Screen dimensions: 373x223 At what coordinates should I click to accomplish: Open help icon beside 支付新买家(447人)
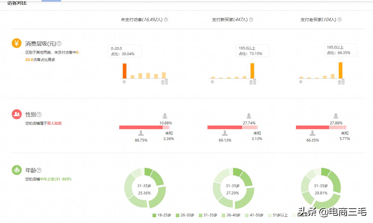251,20
